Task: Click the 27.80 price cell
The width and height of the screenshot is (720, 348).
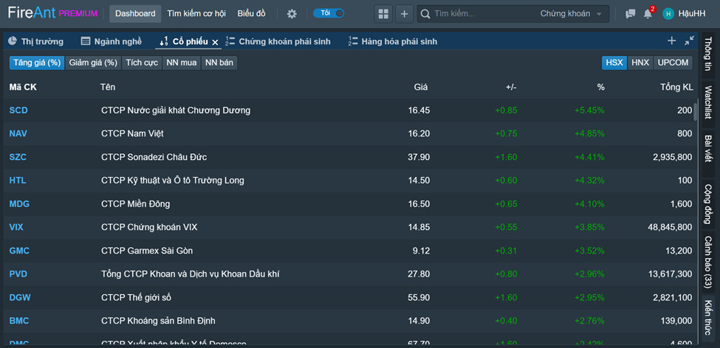Action: click(x=419, y=274)
